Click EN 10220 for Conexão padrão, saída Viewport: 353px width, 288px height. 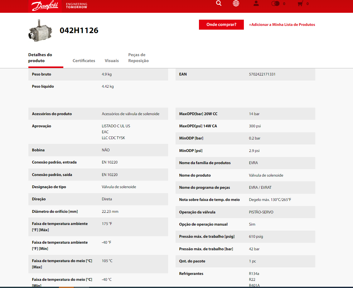[x=110, y=175]
